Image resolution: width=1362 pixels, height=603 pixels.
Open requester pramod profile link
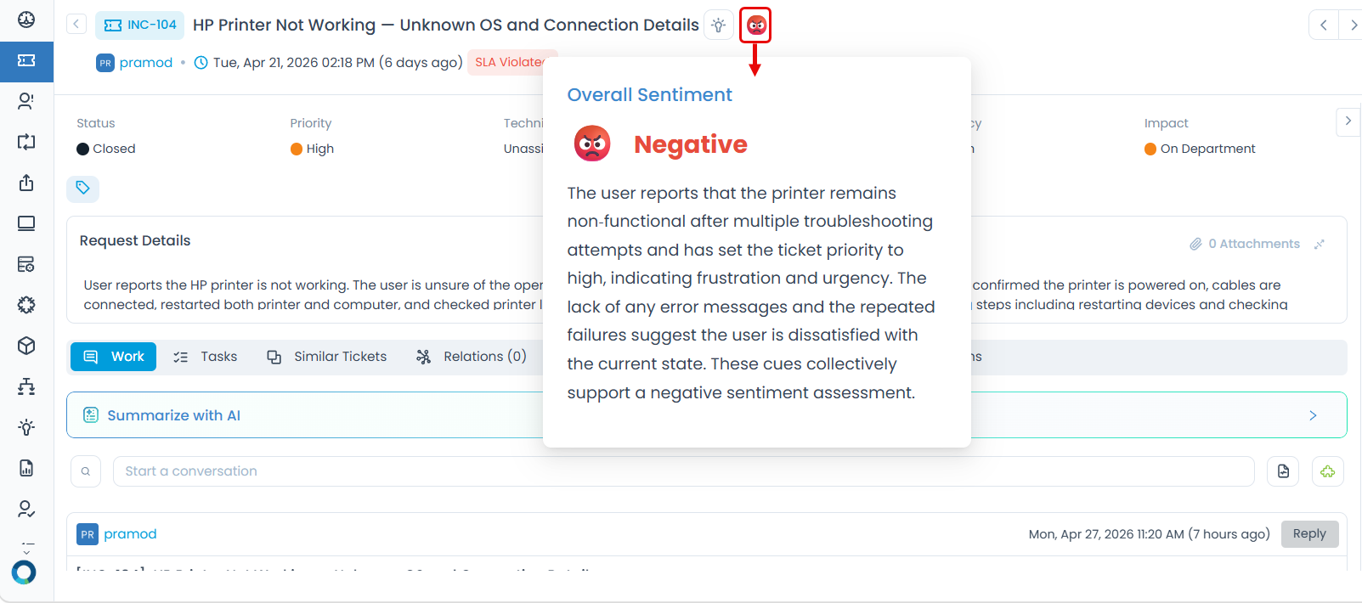(x=145, y=63)
